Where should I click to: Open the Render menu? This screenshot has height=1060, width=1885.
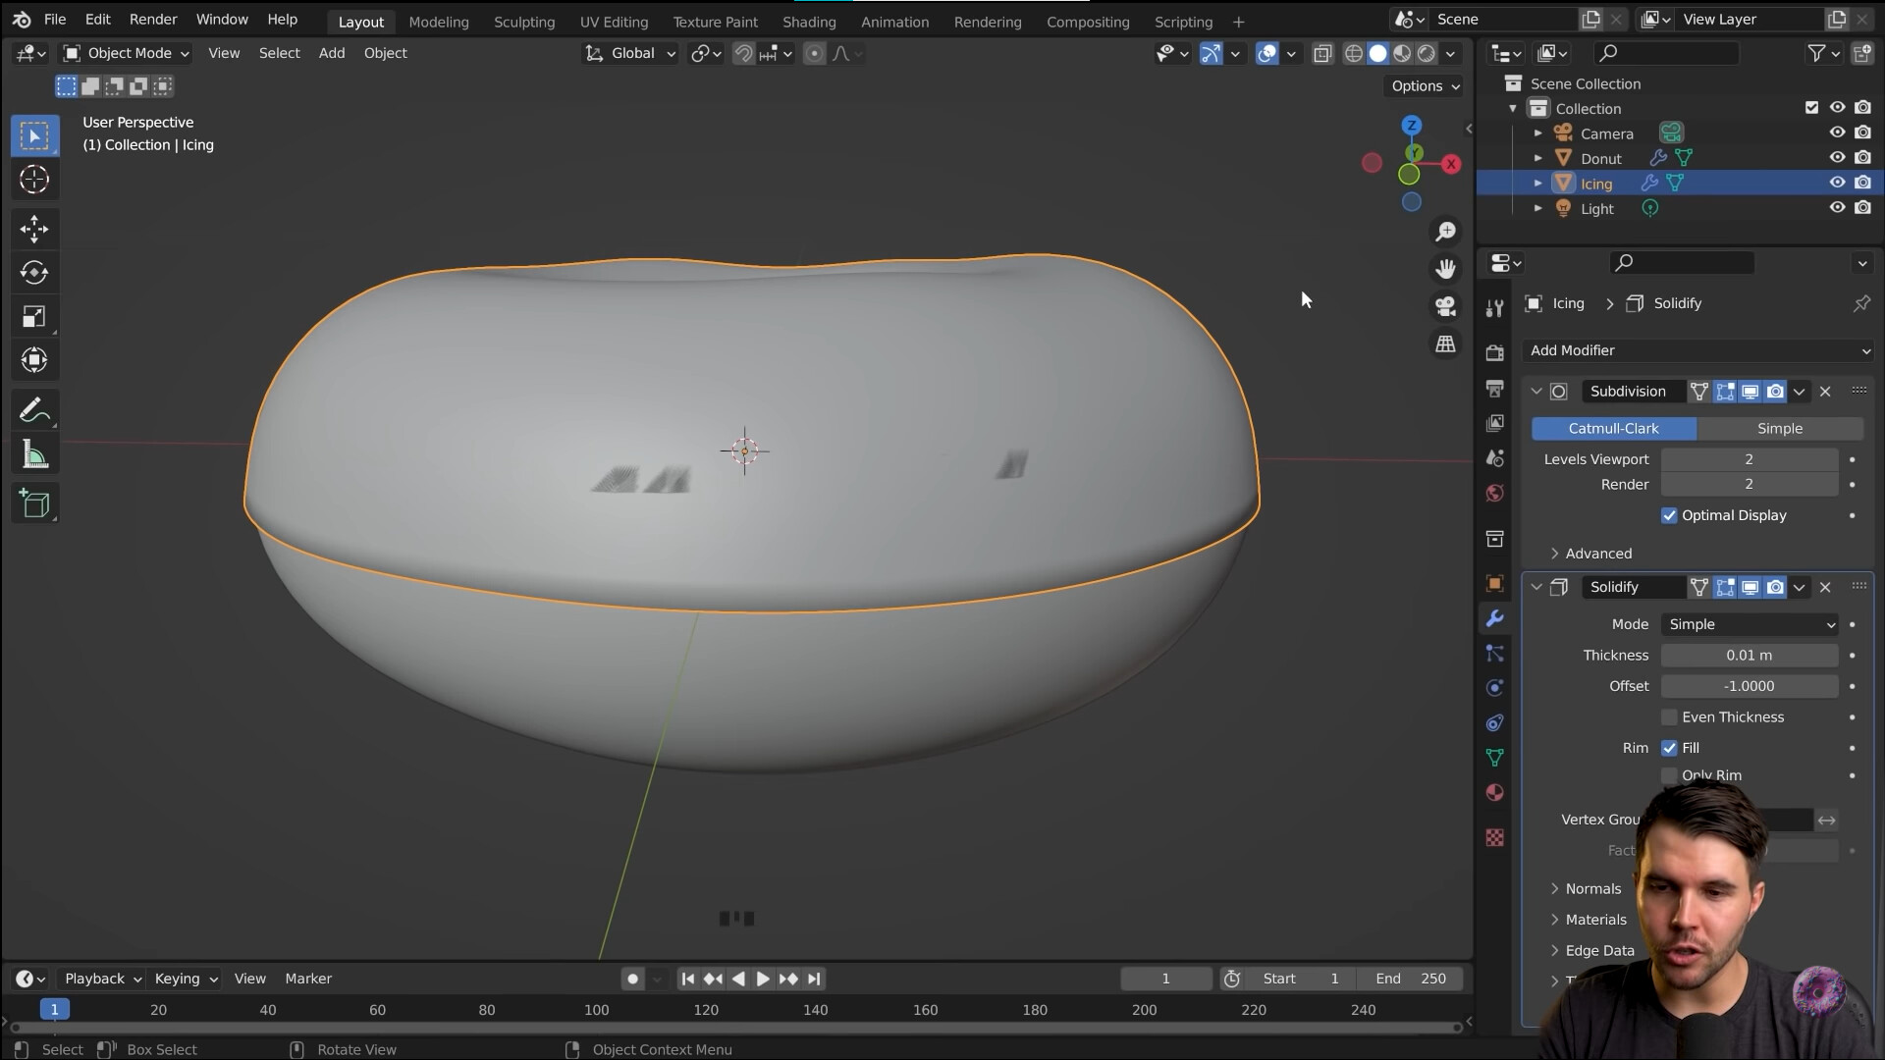tap(153, 20)
